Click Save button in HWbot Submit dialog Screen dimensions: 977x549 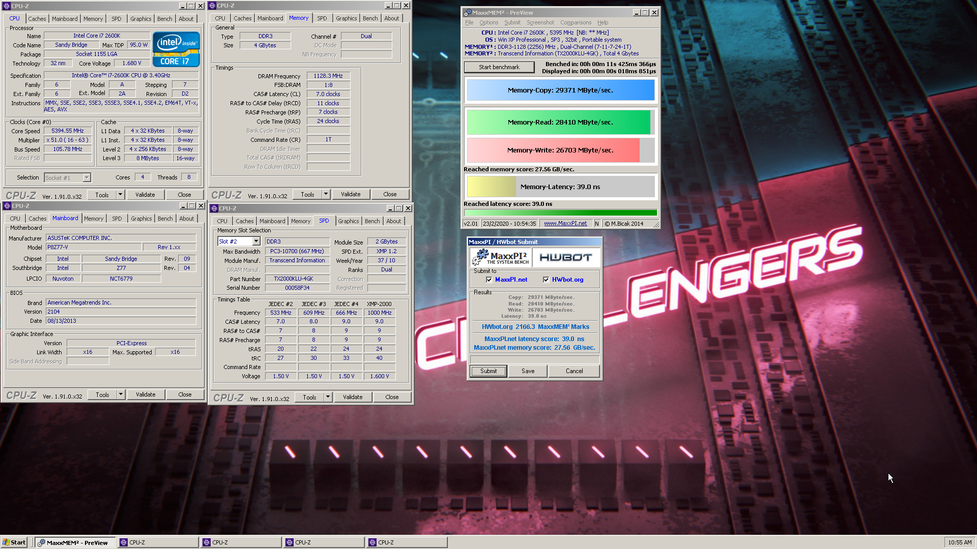pos(528,371)
